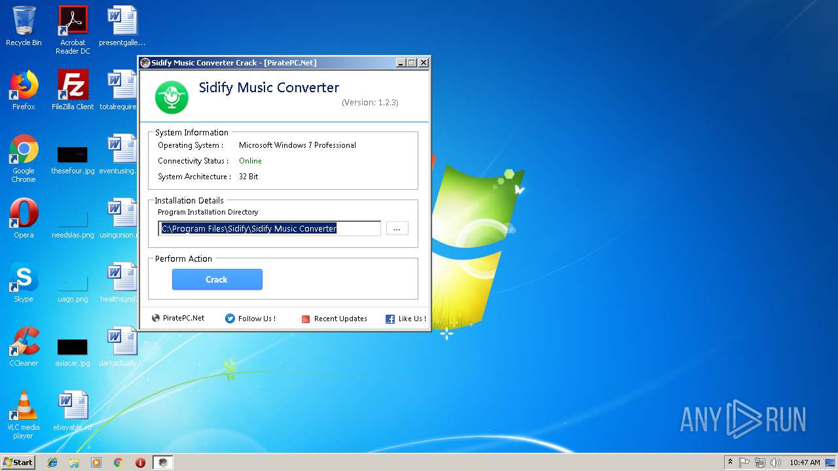The height and width of the screenshot is (471, 838).
Task: Select the uago.png file on the desktop
Action: click(x=73, y=289)
